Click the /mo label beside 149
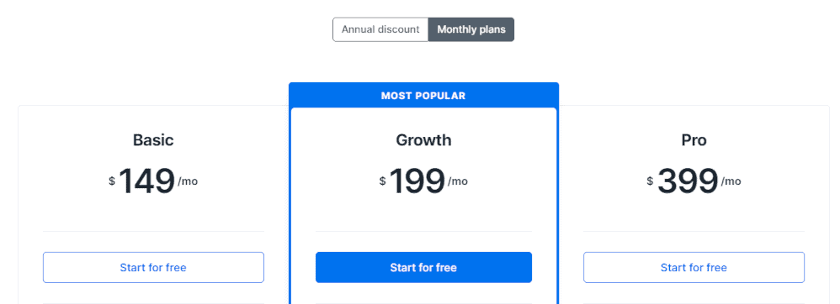Image resolution: width=840 pixels, height=304 pixels. [188, 181]
